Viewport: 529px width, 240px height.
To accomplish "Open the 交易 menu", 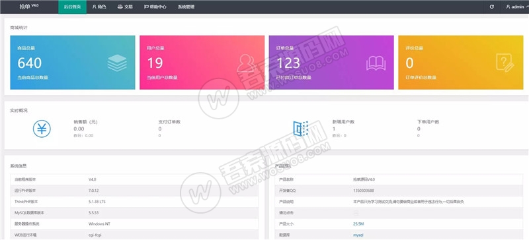I will tap(125, 7).
